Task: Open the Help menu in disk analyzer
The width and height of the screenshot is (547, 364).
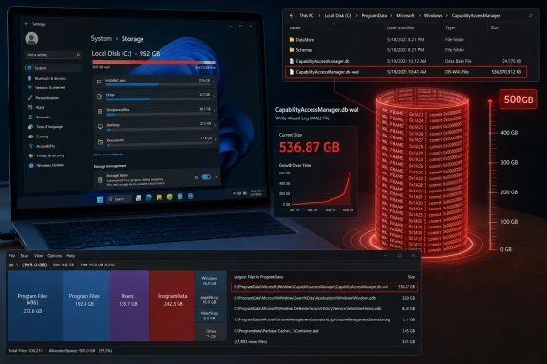Action: (x=71, y=256)
